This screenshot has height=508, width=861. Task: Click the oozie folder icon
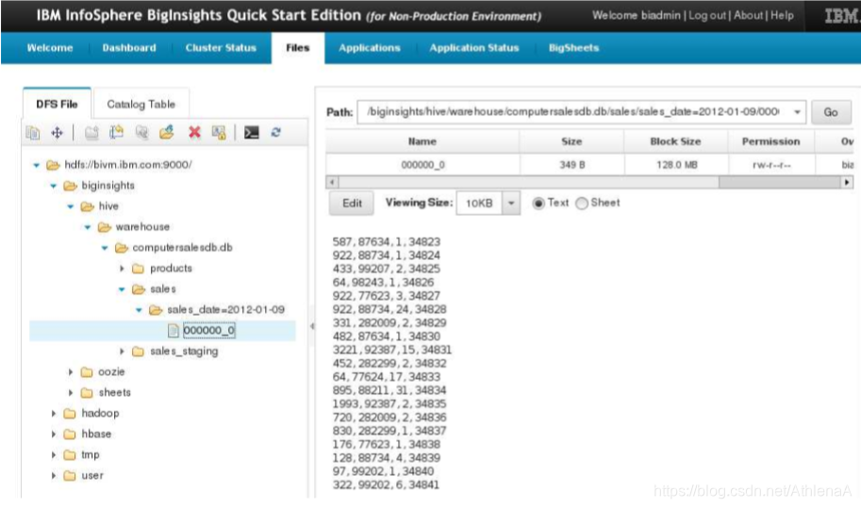coord(86,372)
